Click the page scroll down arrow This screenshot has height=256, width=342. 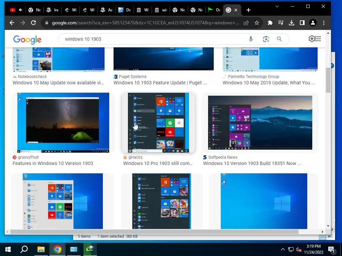pos(328,226)
